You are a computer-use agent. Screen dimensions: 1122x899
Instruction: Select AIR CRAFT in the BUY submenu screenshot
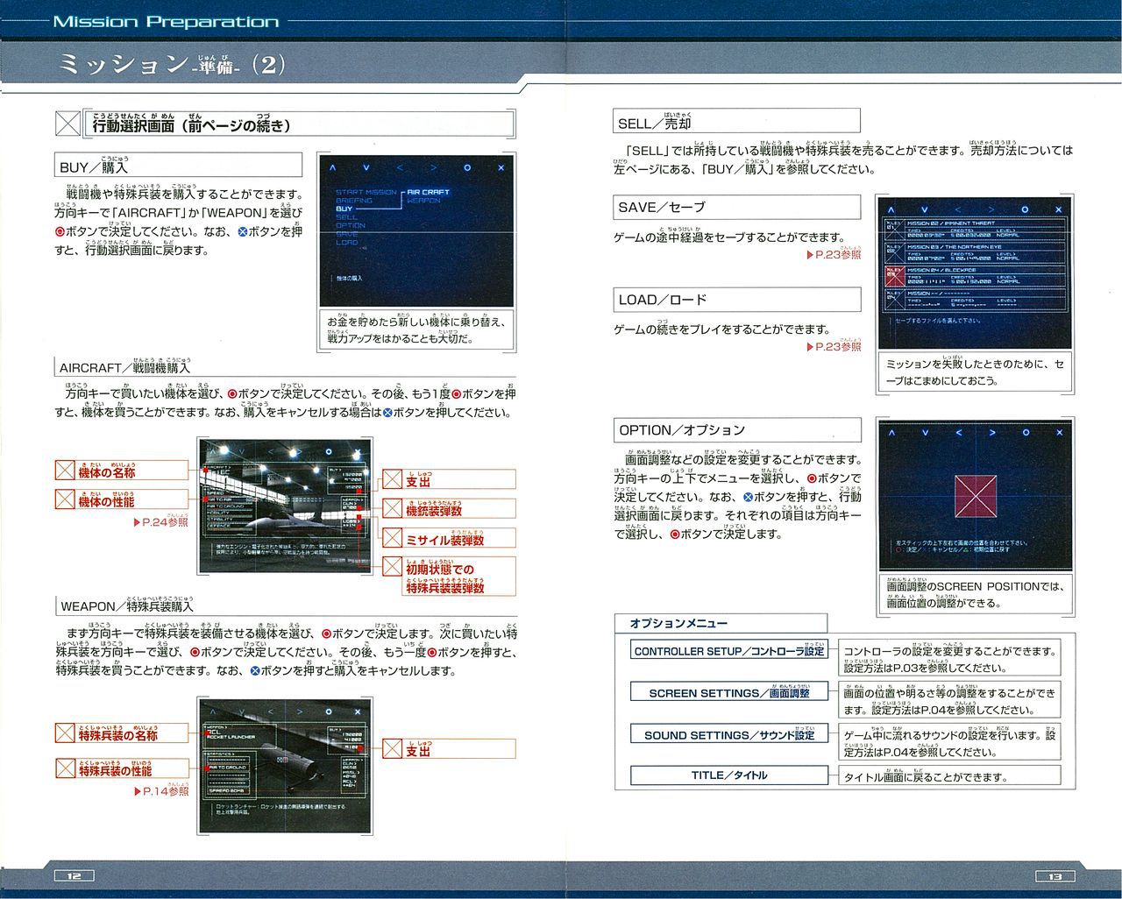pos(429,192)
